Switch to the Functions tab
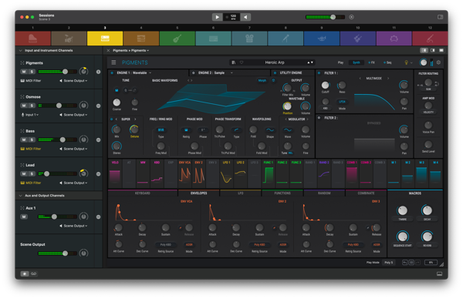Image resolution: width=463 pixels, height=299 pixels. 282,193
